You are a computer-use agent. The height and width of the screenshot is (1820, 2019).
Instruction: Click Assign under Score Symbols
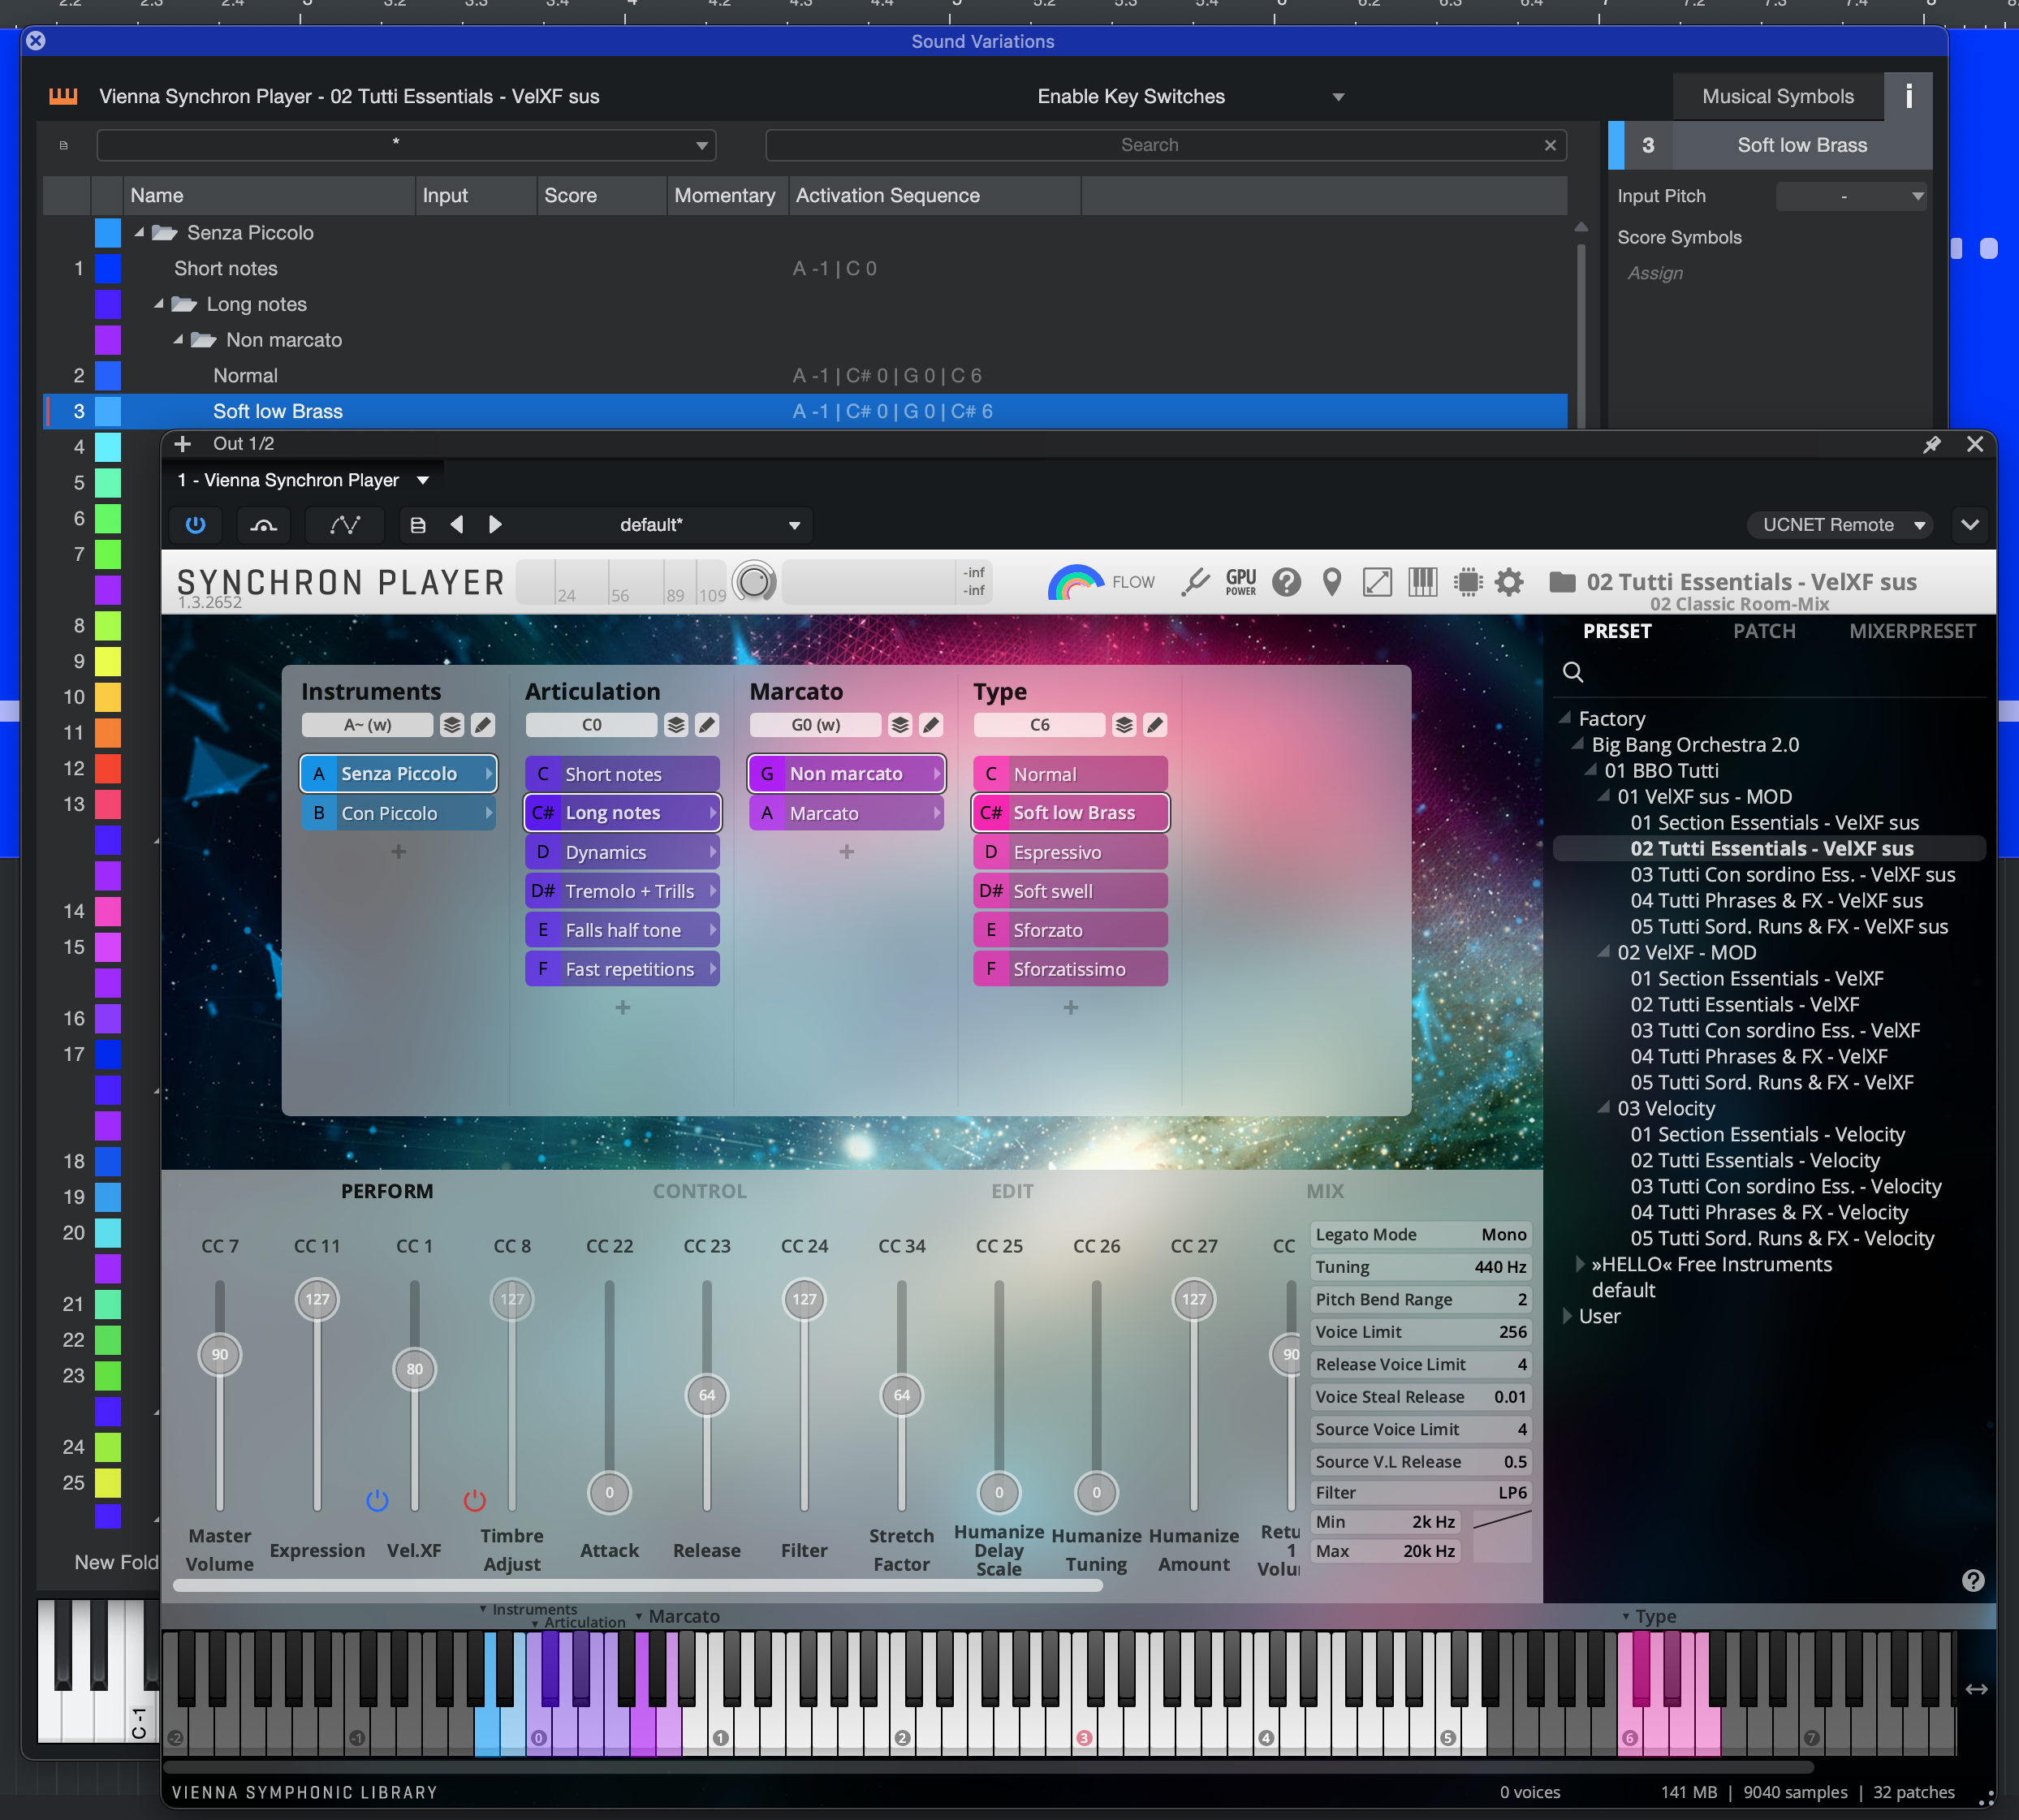(1655, 273)
